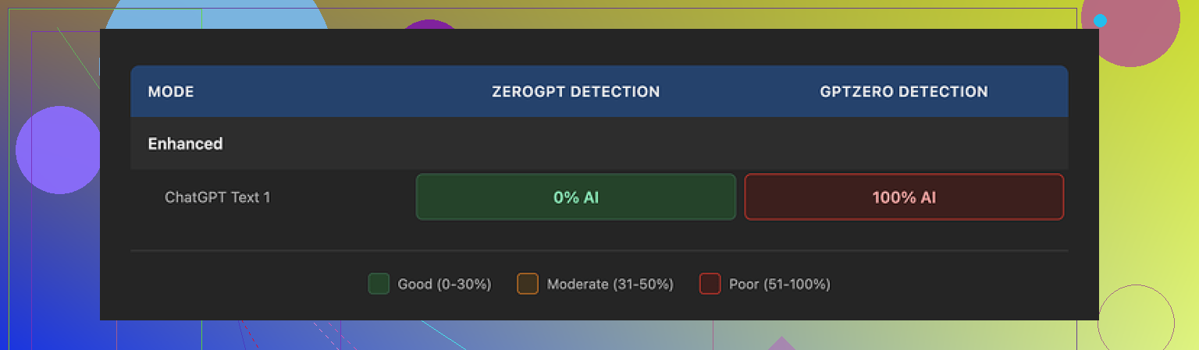Image resolution: width=1199 pixels, height=350 pixels.
Task: Click the Enhanced mode row
Action: 186,144
